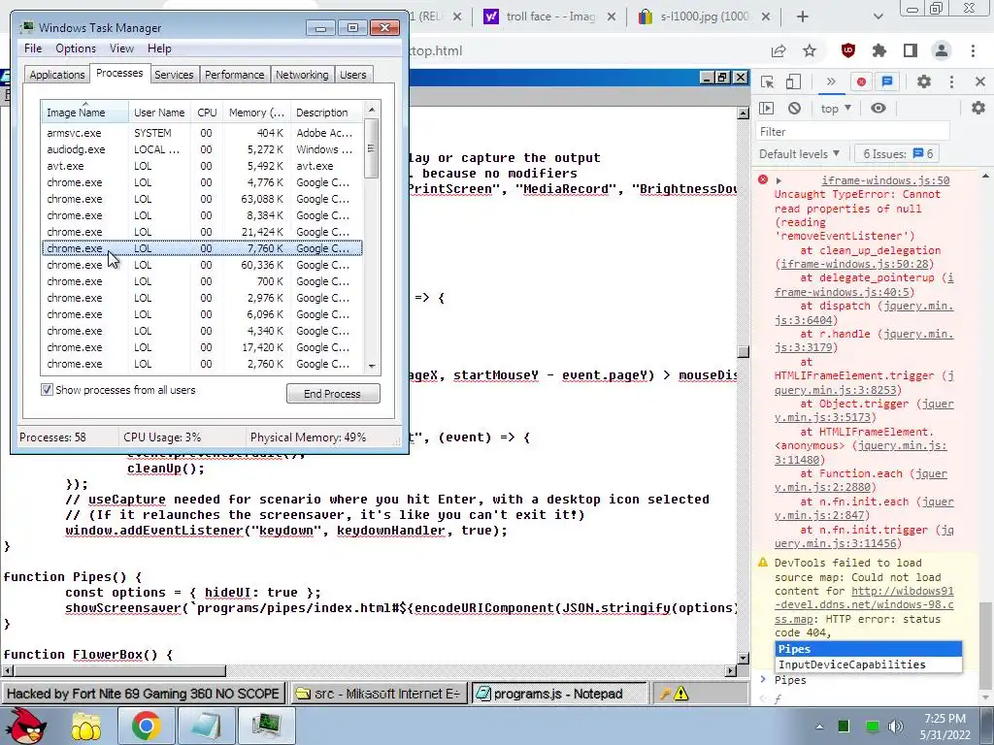Select the InputDeviceCapabilities autocomplete suggestion
This screenshot has height=745, width=994.
(x=868, y=664)
